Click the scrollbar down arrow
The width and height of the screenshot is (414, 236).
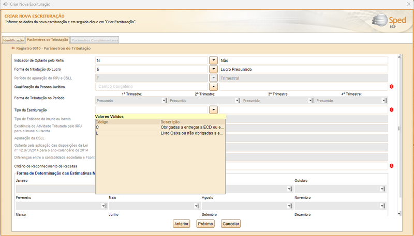399,214
